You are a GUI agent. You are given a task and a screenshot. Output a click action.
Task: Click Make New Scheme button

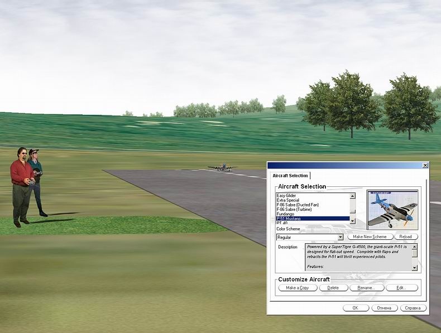[370, 237]
